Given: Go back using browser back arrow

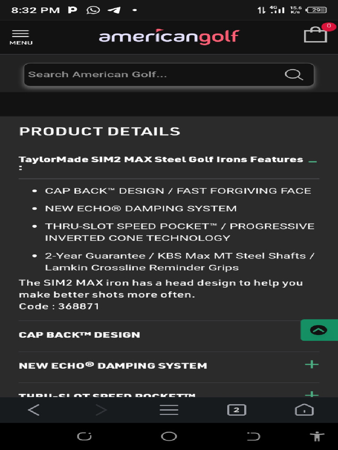Looking at the screenshot, I should coord(33,410).
